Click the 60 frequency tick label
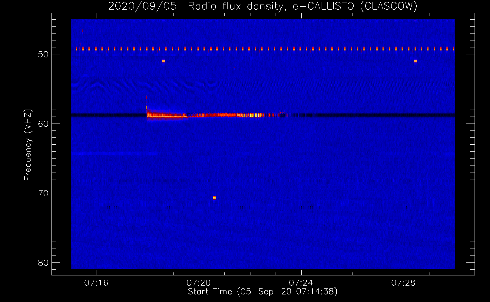Image resolution: width=490 pixels, height=302 pixels. [43, 124]
